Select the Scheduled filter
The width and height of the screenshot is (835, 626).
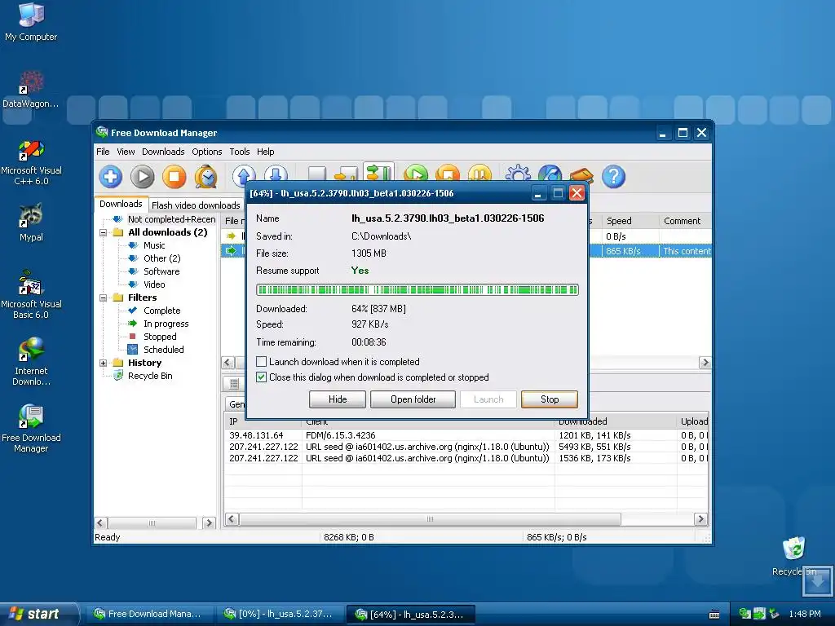click(163, 350)
